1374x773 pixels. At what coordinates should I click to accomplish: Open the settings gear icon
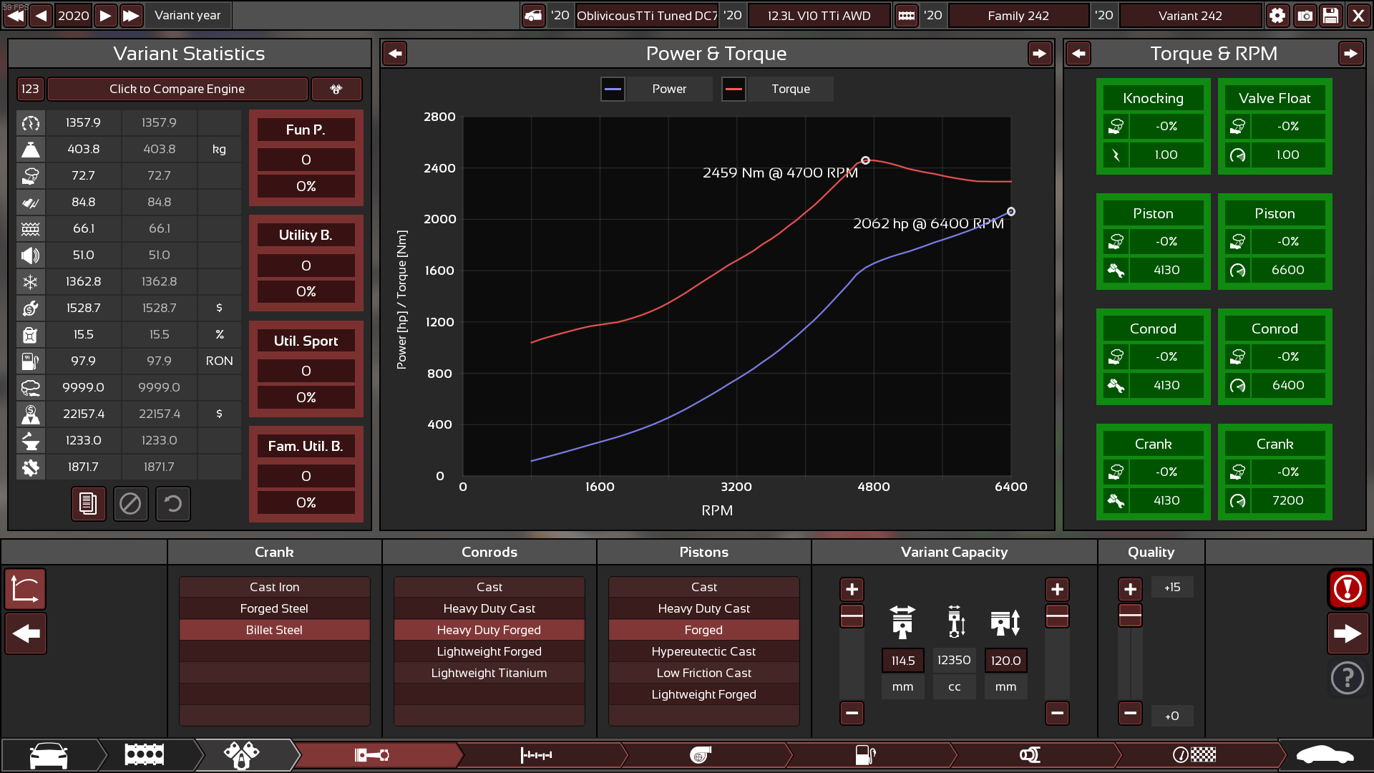tap(1277, 15)
